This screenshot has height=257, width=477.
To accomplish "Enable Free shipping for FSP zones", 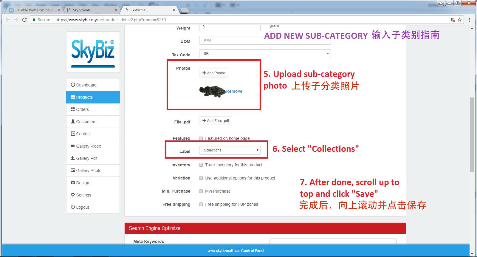I will (201, 204).
